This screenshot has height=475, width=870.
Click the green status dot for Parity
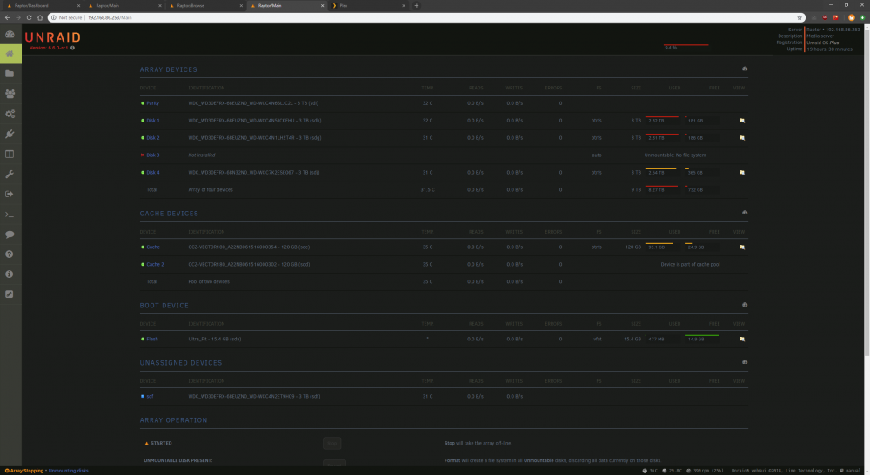pos(143,103)
